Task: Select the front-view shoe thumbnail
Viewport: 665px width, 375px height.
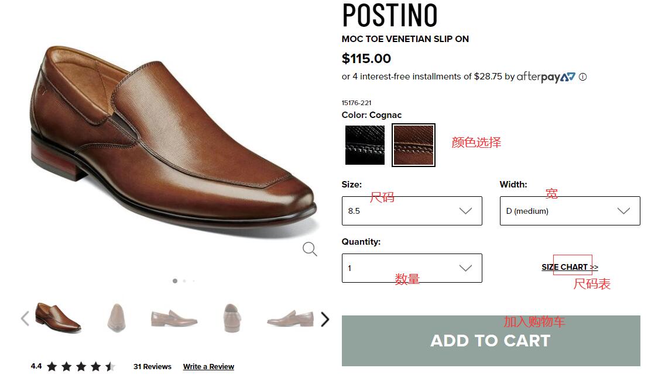Action: click(x=116, y=318)
